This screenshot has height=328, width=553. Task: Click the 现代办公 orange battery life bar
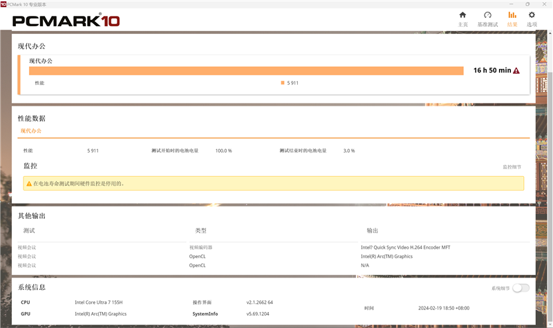[x=245, y=70]
